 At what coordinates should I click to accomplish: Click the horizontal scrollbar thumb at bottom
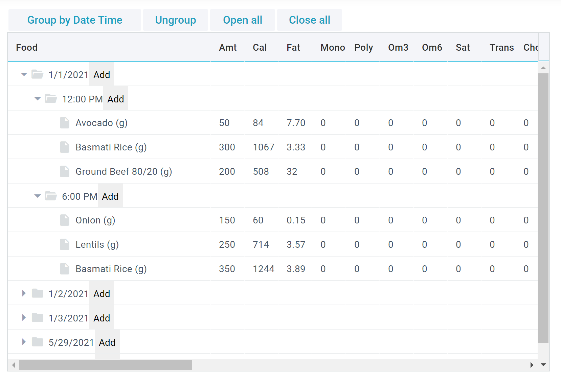105,365
